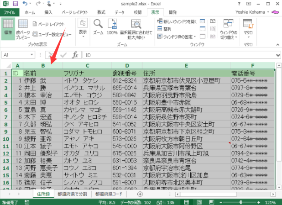Switch to 改ページプレビュー view
This screenshot has width=282, height=205.
pyautogui.click(x=23, y=29)
